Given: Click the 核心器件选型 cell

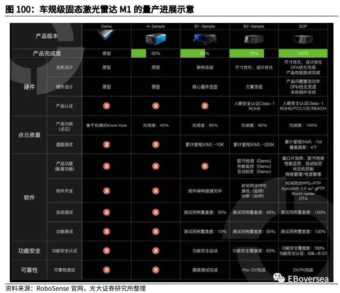Looking at the screenshot, I should (205, 87).
